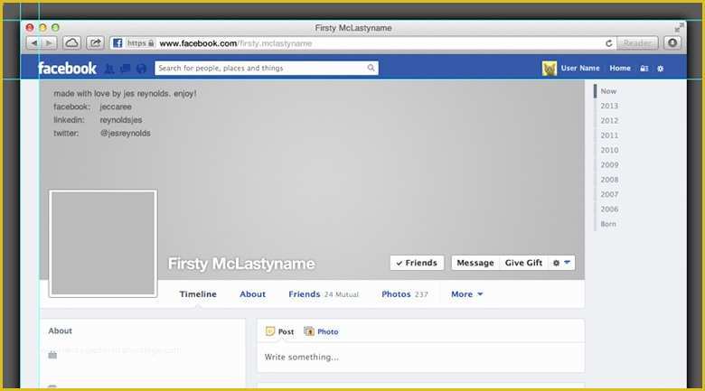Viewport: 705px width, 391px height.
Task: Click the Photo picture icon
Action: pyautogui.click(x=309, y=331)
